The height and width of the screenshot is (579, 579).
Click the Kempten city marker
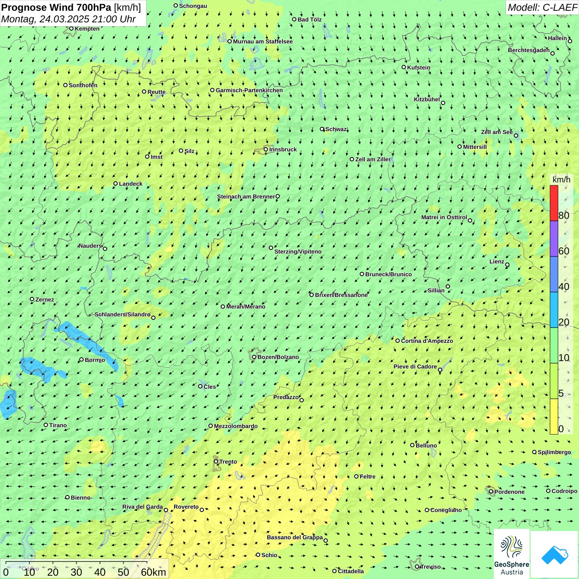pyautogui.click(x=71, y=29)
